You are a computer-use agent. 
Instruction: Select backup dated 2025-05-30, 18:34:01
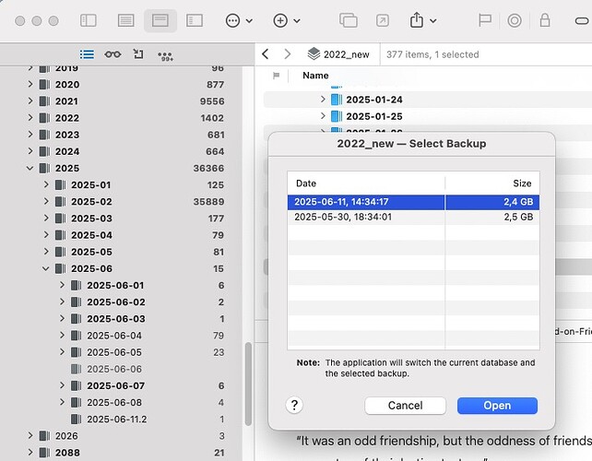point(413,217)
